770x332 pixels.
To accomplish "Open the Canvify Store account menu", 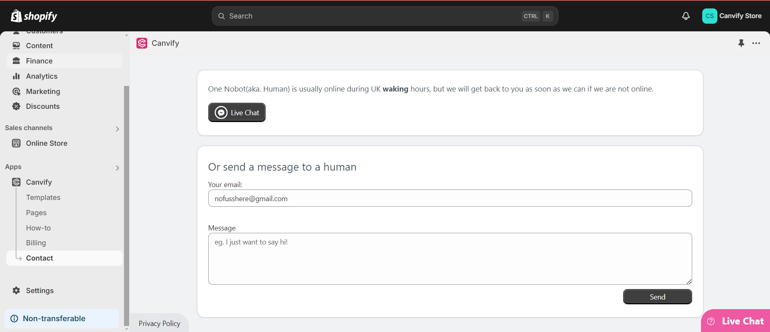I will [x=732, y=16].
